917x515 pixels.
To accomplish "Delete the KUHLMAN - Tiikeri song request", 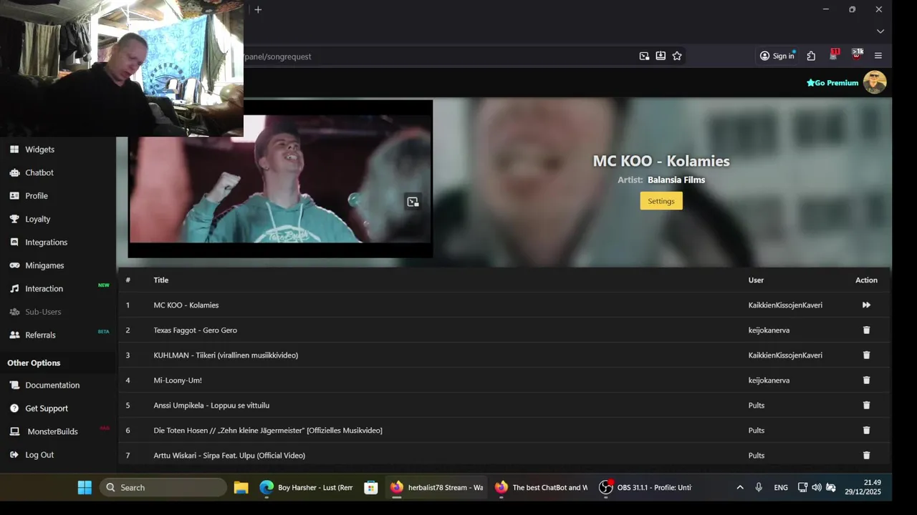I will pyautogui.click(x=866, y=355).
